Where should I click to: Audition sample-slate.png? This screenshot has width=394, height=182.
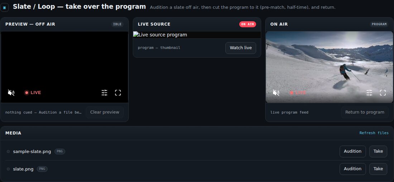(x=352, y=151)
